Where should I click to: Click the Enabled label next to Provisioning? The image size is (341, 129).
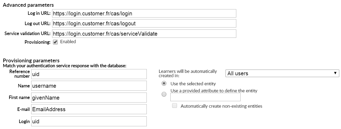[68, 42]
